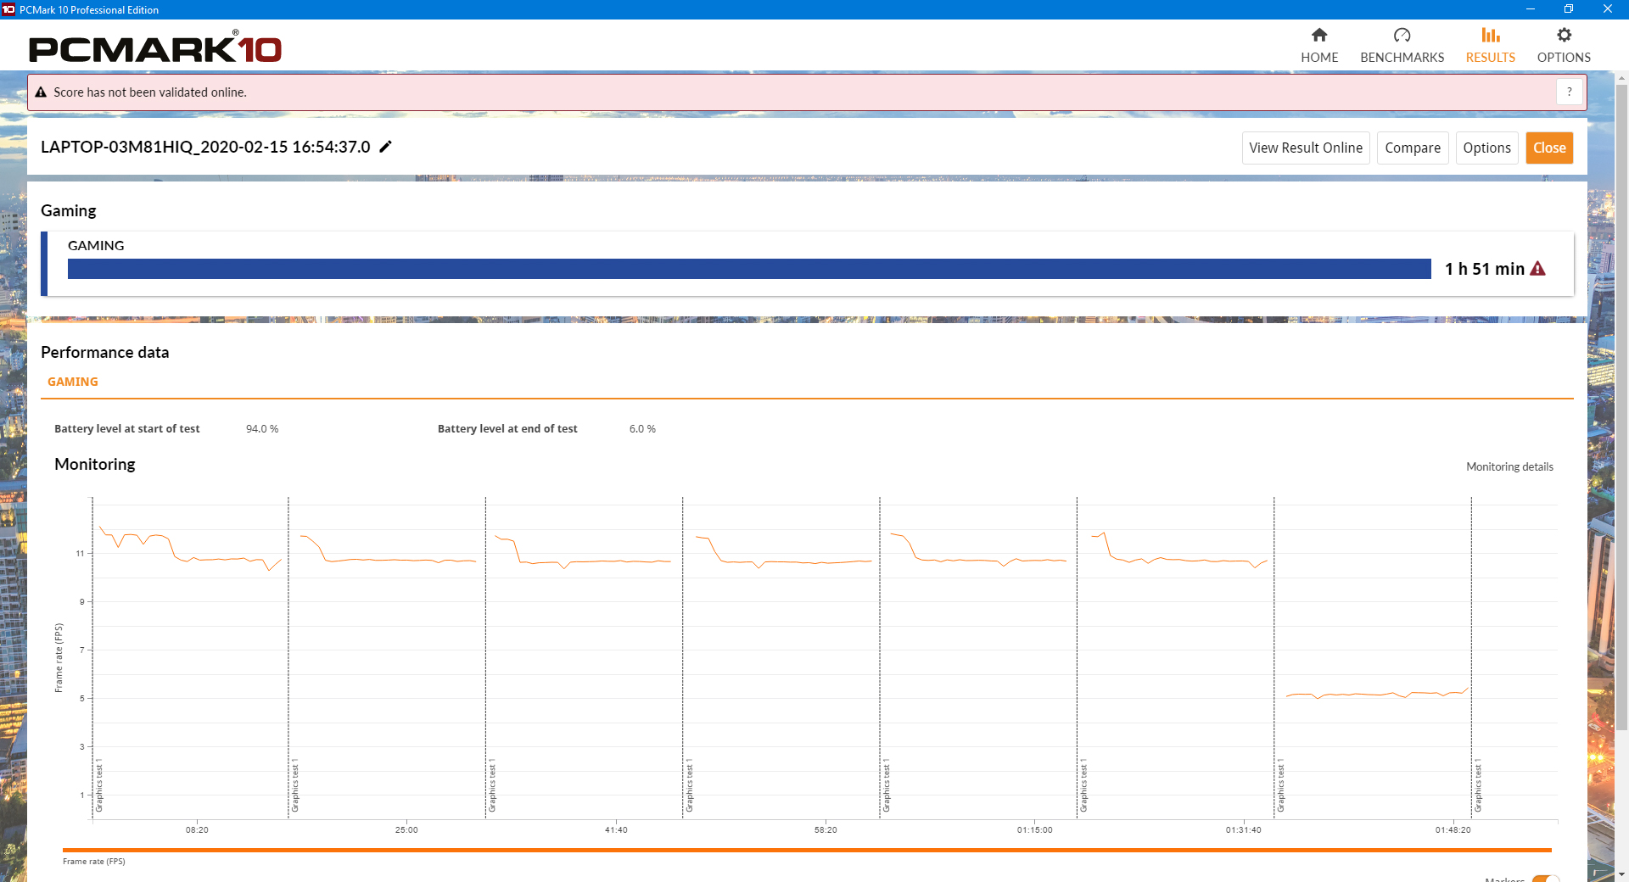Image resolution: width=1629 pixels, height=882 pixels.
Task: Click the pencil icon to rename the result
Action: tap(385, 147)
